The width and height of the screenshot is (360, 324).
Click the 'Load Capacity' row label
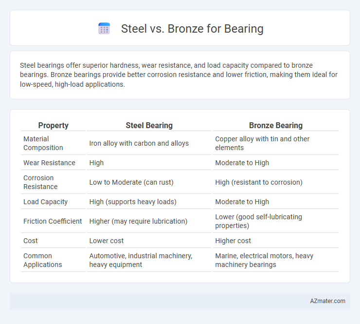pyautogui.click(x=45, y=202)
